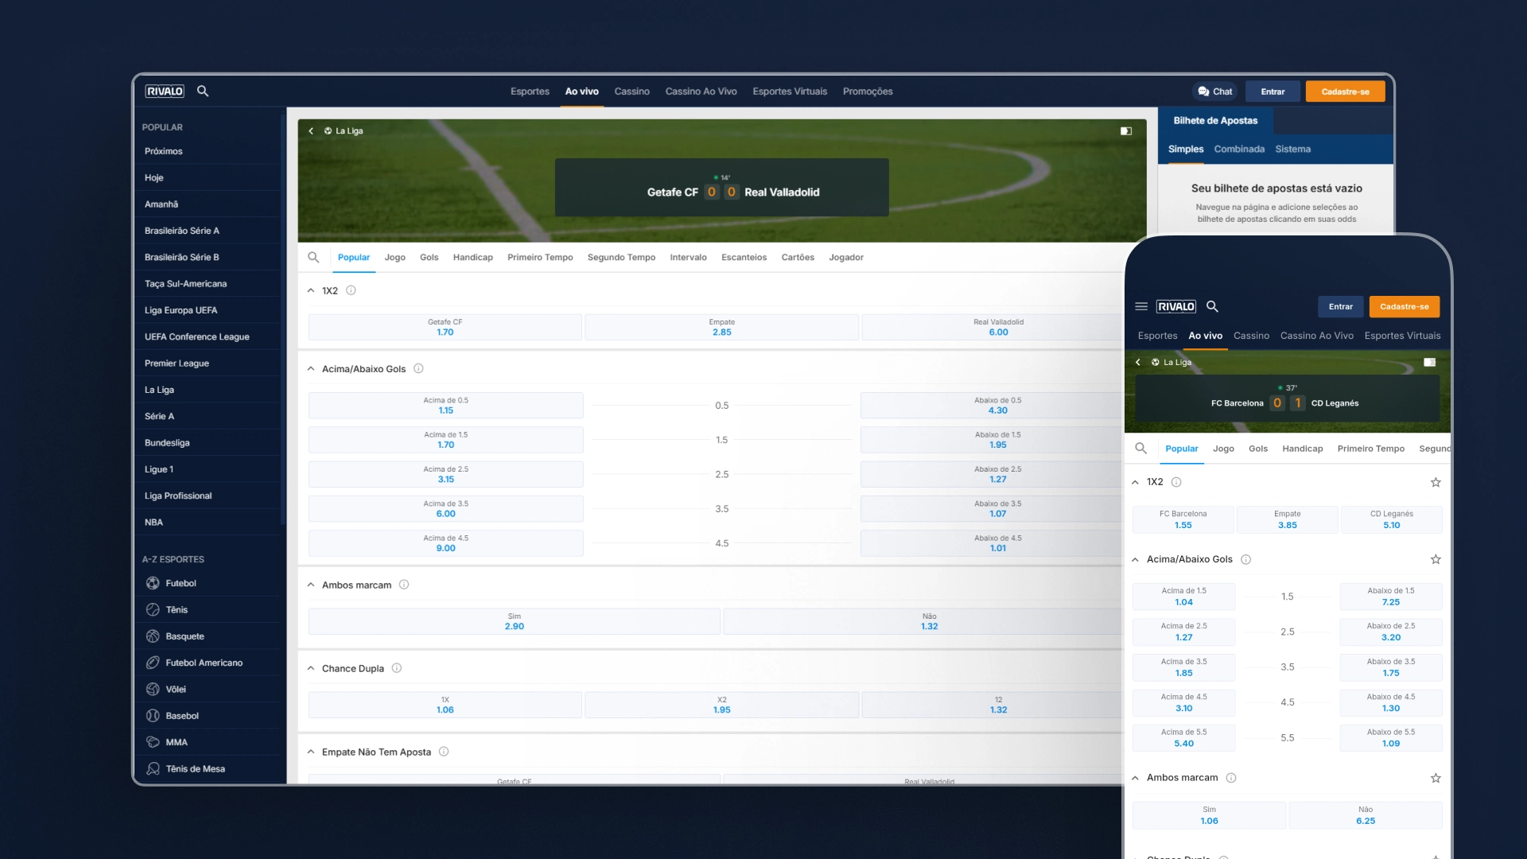Show info icon for Chance Dupla
The image size is (1527, 859).
397,669
